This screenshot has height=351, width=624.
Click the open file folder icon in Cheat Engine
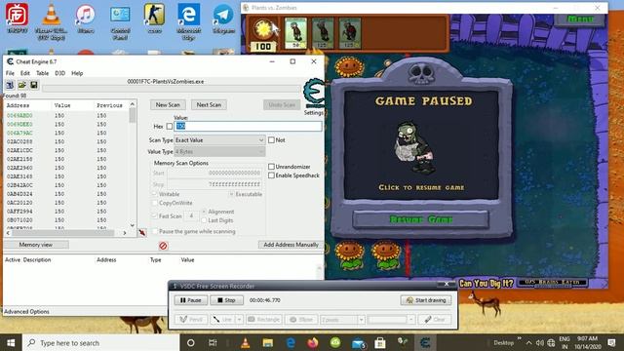click(21, 85)
